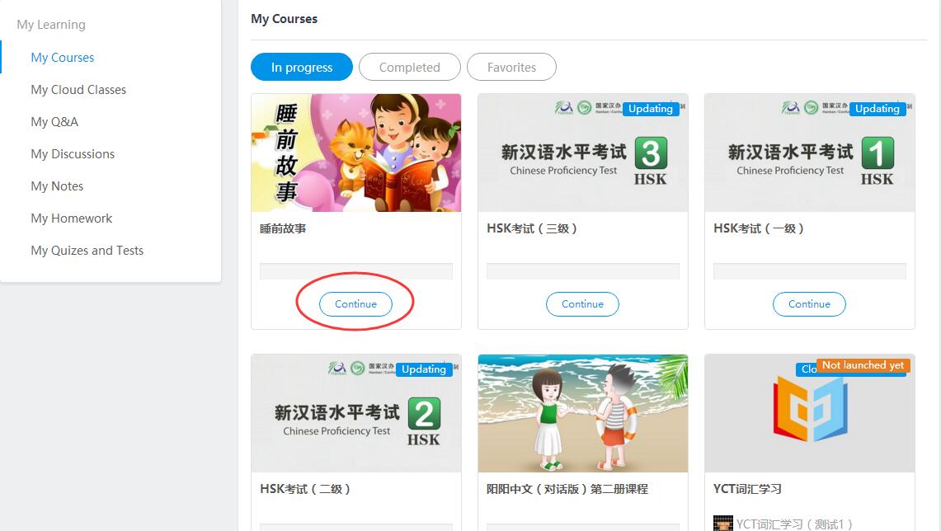Open My Notes

tap(57, 186)
